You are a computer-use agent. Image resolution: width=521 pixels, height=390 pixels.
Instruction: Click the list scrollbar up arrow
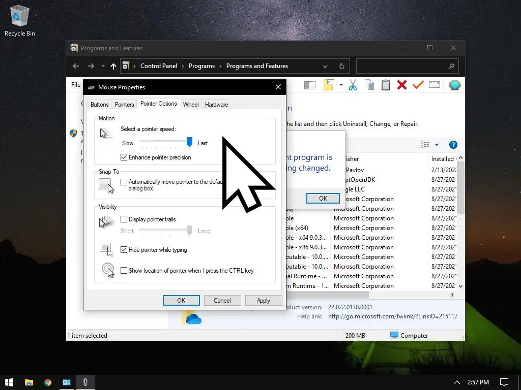pyautogui.click(x=460, y=158)
